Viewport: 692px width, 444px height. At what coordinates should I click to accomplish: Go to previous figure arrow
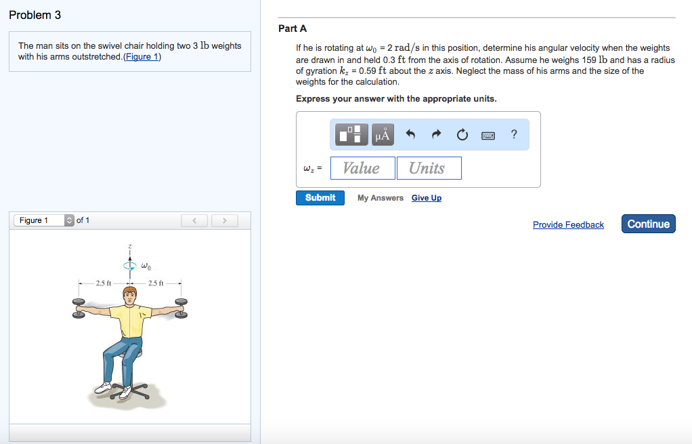point(194,220)
